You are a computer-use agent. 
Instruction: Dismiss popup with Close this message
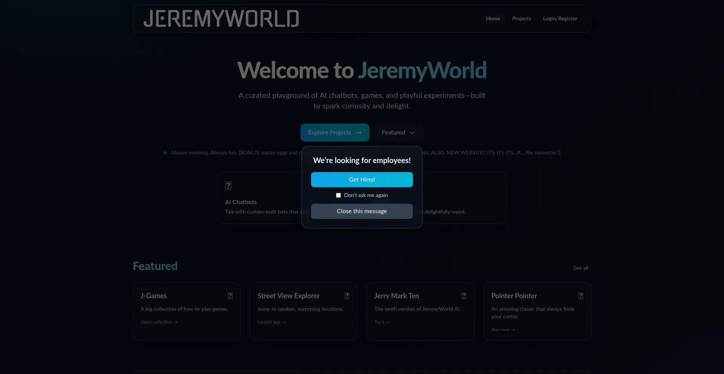pyautogui.click(x=362, y=211)
